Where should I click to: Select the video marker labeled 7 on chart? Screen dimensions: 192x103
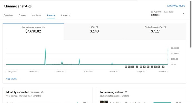(x=132, y=67)
